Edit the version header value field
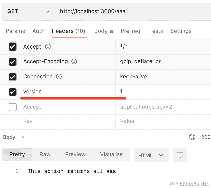 coord(162,92)
